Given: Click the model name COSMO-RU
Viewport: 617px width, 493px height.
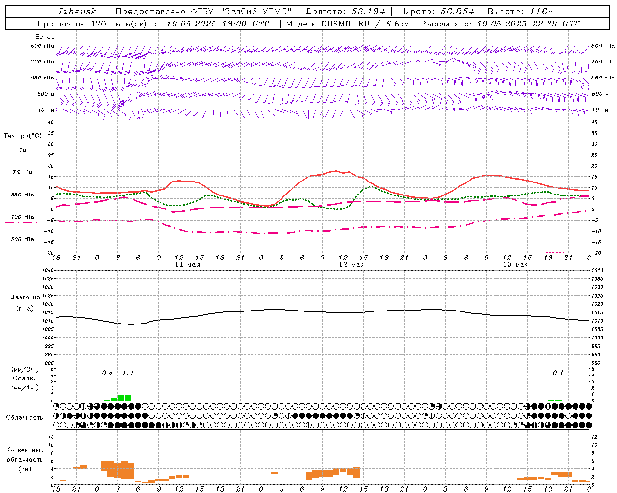Looking at the screenshot, I should coord(345,24).
